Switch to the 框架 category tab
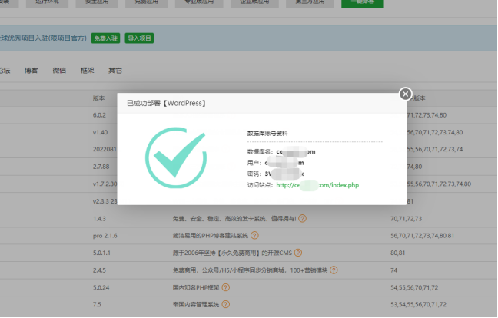 [87, 71]
